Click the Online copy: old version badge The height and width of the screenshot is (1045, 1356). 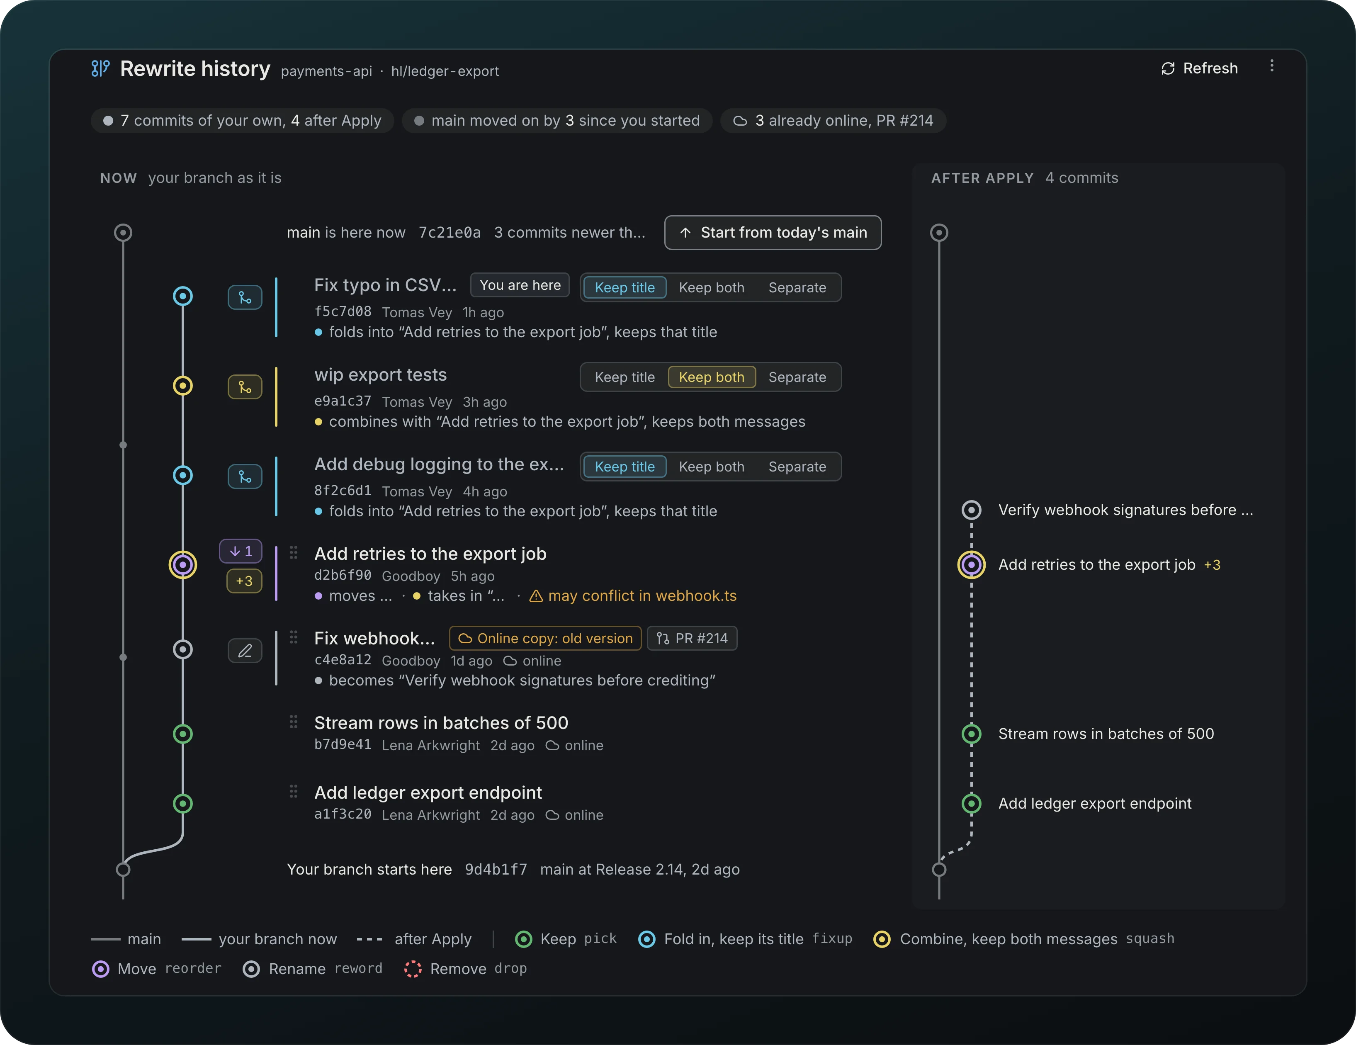545,638
